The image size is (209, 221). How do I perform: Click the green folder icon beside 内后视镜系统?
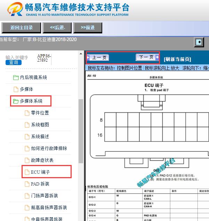point(16,78)
